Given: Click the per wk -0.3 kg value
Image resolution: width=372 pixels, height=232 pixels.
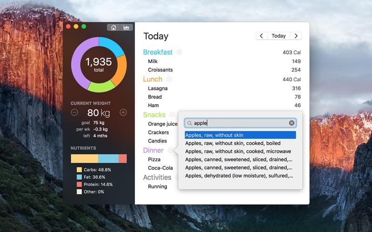Looking at the screenshot, I should click(100, 129).
